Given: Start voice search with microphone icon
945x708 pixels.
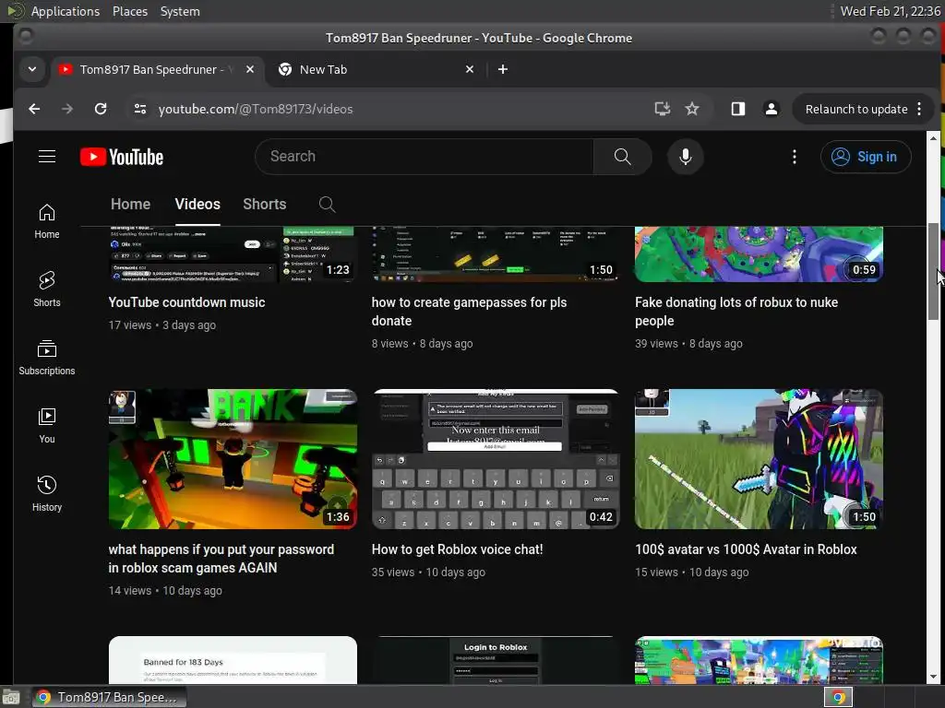Looking at the screenshot, I should pyautogui.click(x=685, y=157).
